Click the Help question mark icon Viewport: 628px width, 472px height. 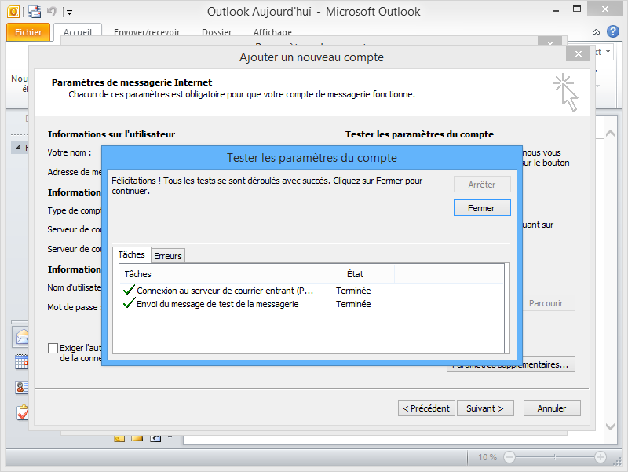[613, 33]
